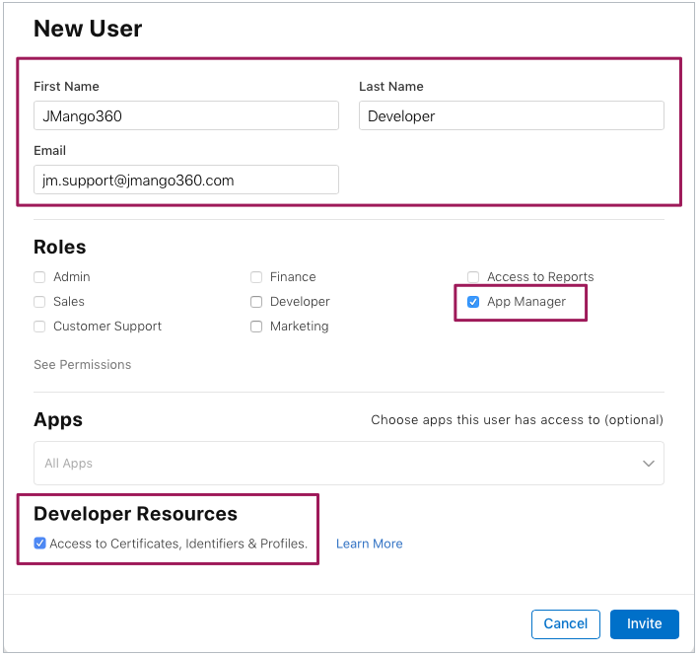Enable the Admin role checkbox
699x656 pixels.
tap(39, 277)
